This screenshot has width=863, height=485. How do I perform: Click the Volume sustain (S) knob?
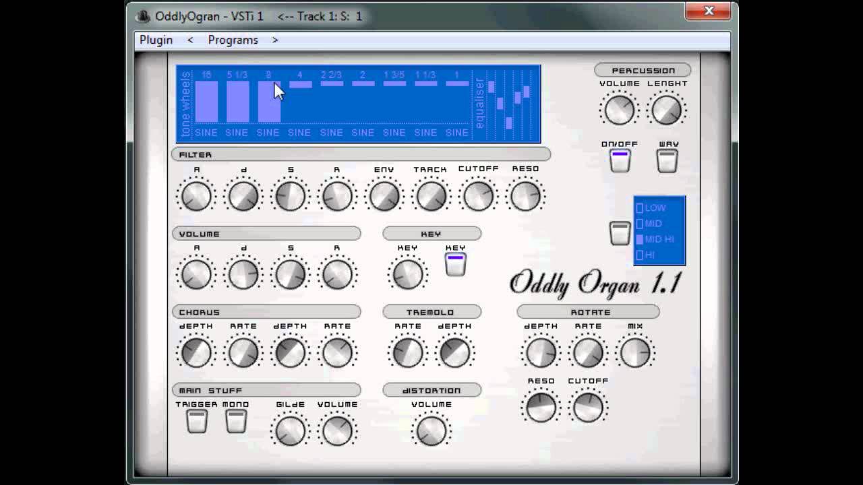291,274
